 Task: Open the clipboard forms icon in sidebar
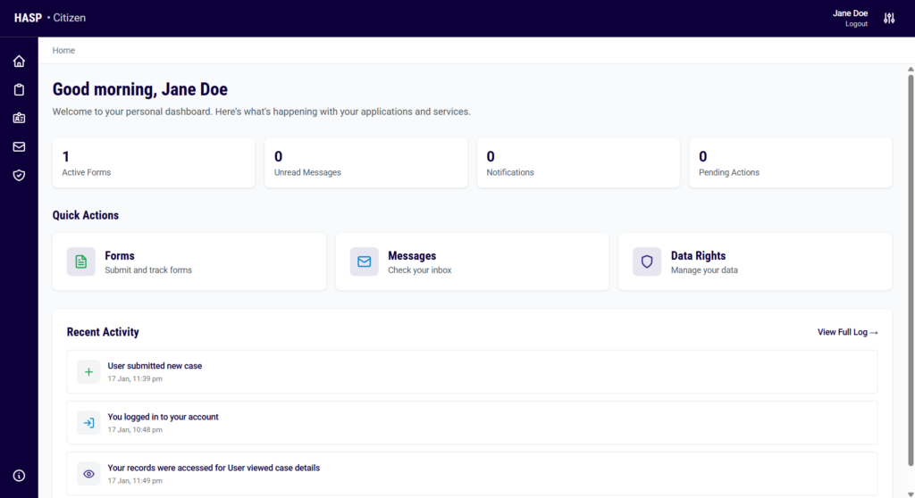coord(19,90)
